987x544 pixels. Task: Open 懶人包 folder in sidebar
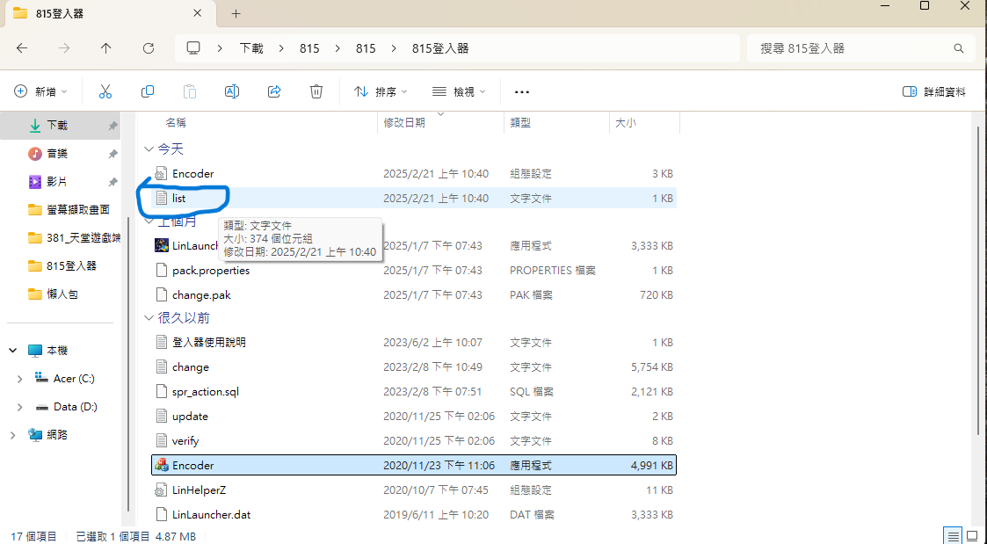53,294
